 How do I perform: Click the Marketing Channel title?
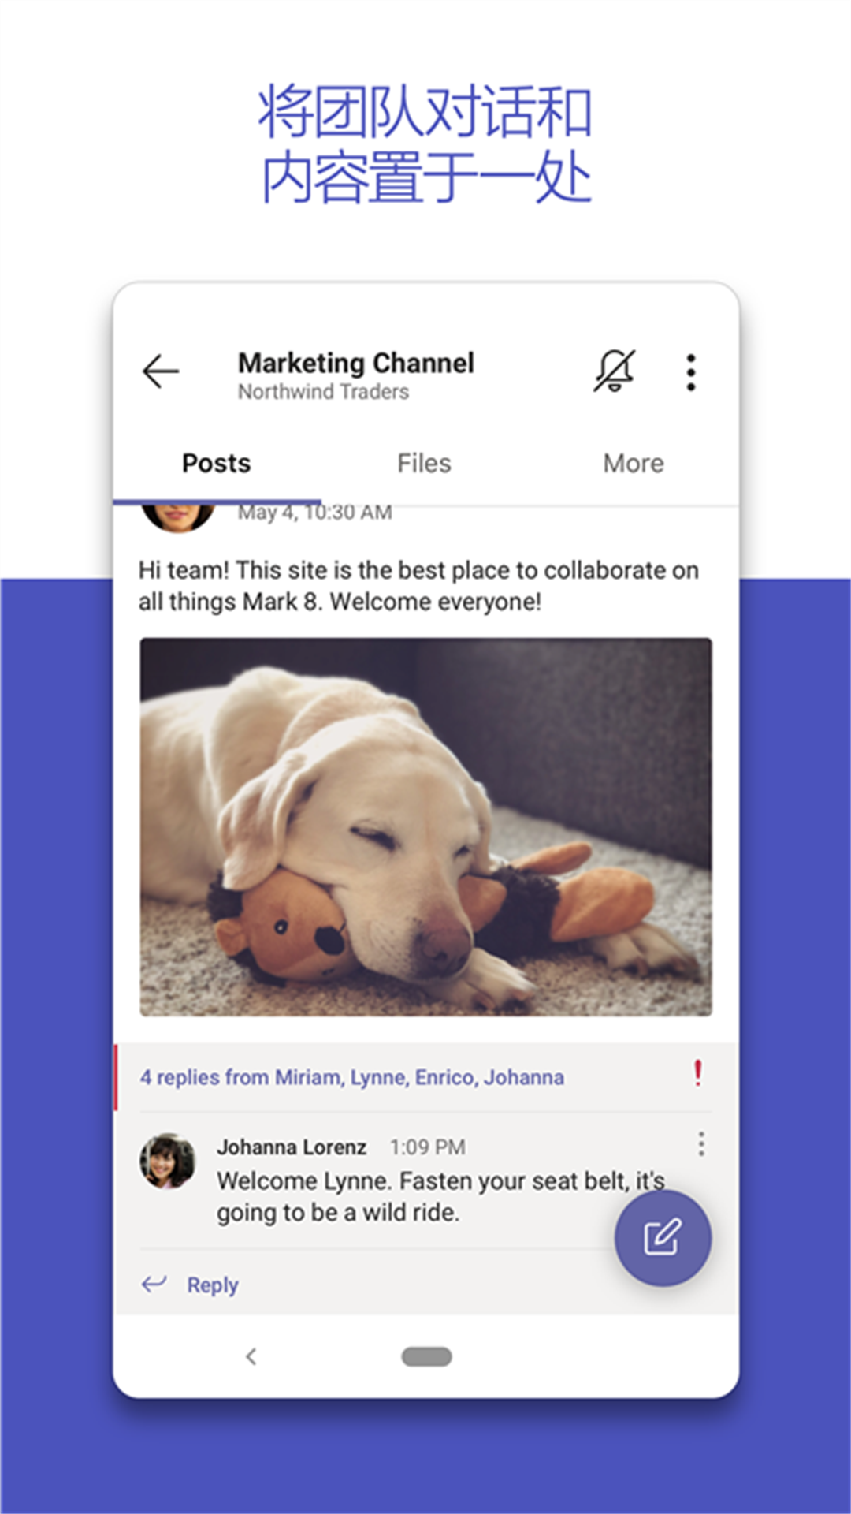click(356, 363)
